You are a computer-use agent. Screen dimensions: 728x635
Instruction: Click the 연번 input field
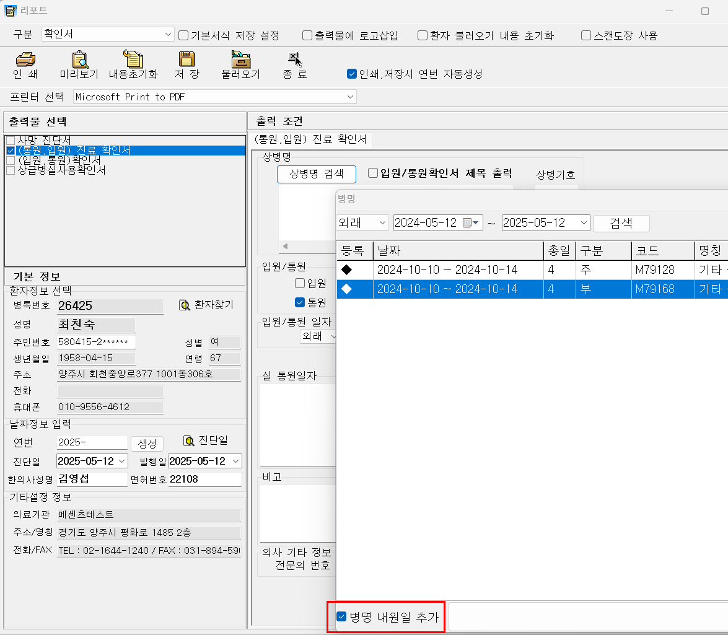[x=92, y=442]
